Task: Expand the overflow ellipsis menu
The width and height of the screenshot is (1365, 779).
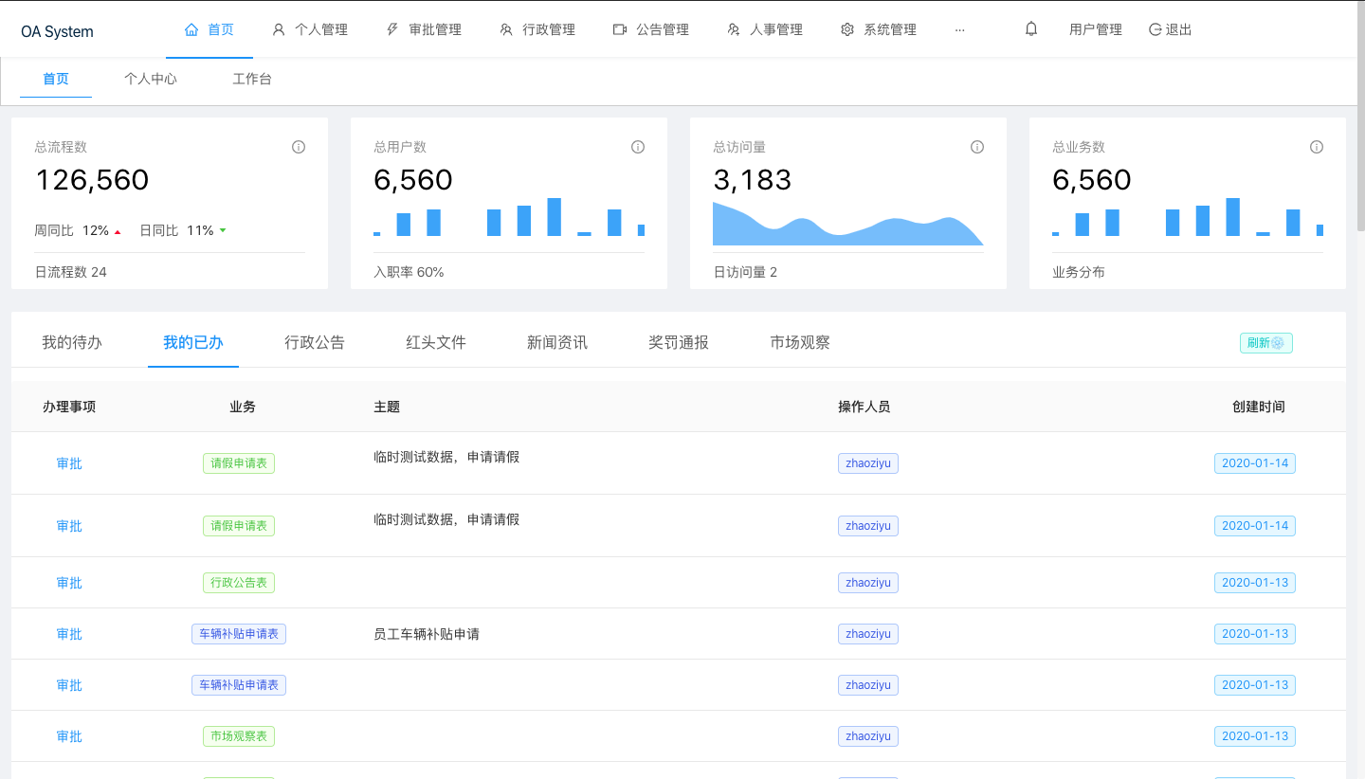Action: 960,29
